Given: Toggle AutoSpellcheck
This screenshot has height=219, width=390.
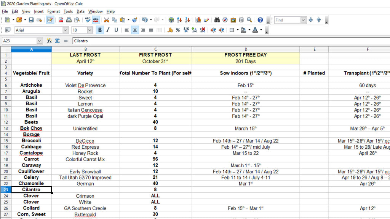Looking at the screenshot, I should (x=96, y=20).
